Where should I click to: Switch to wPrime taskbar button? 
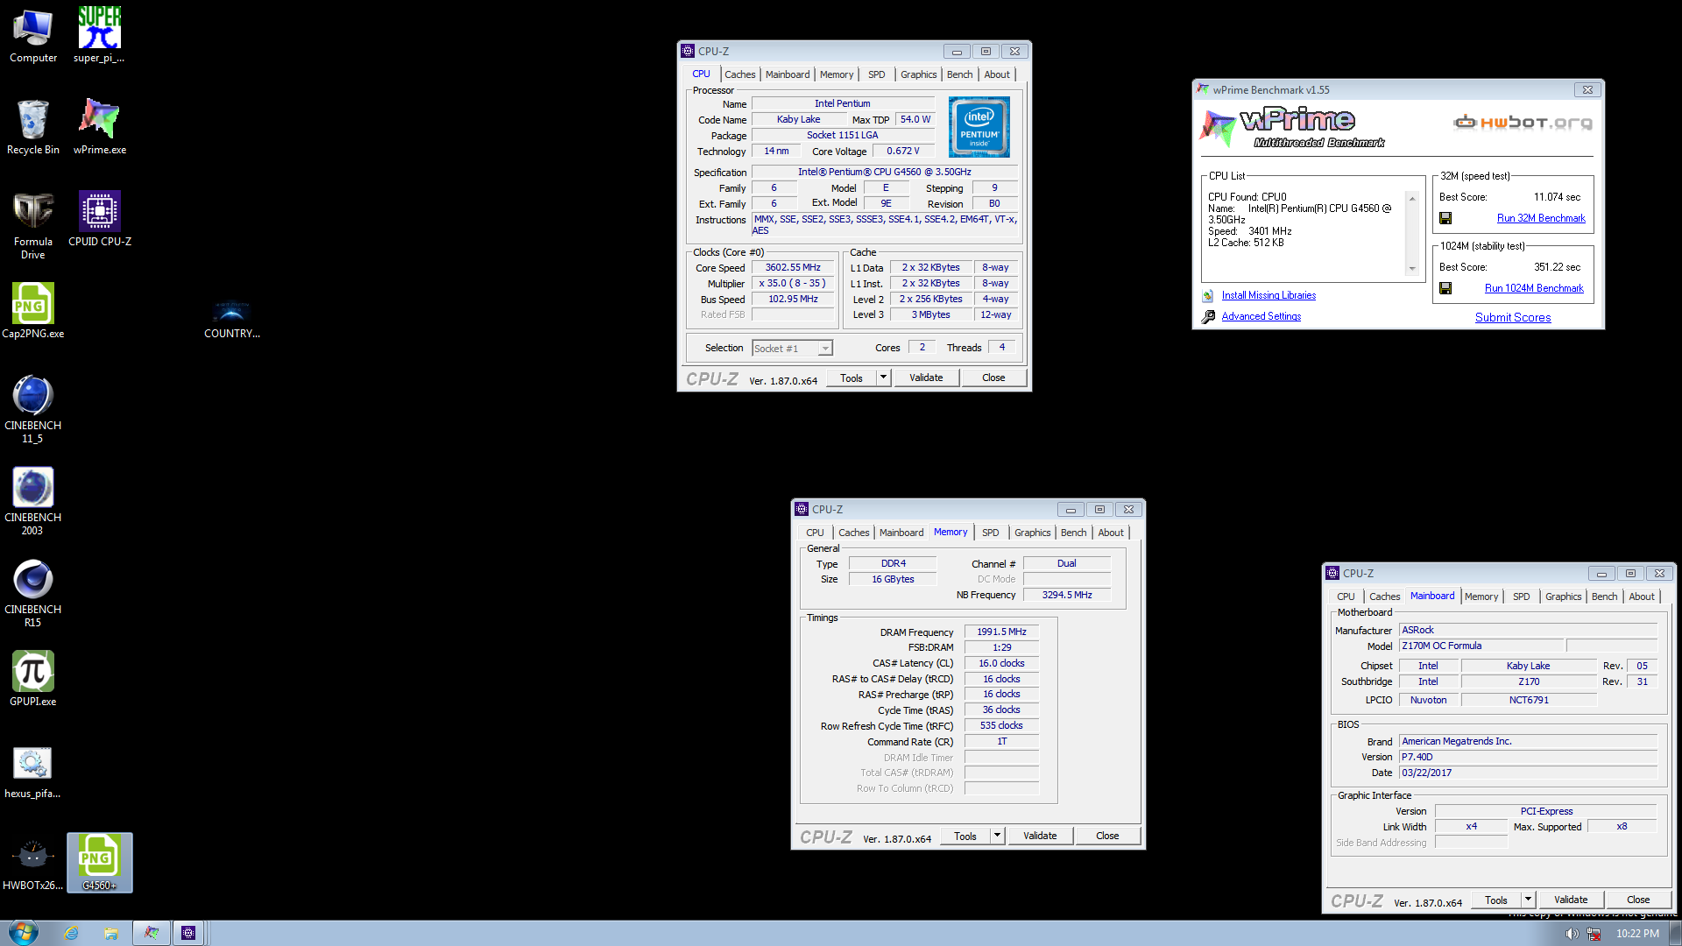click(152, 934)
